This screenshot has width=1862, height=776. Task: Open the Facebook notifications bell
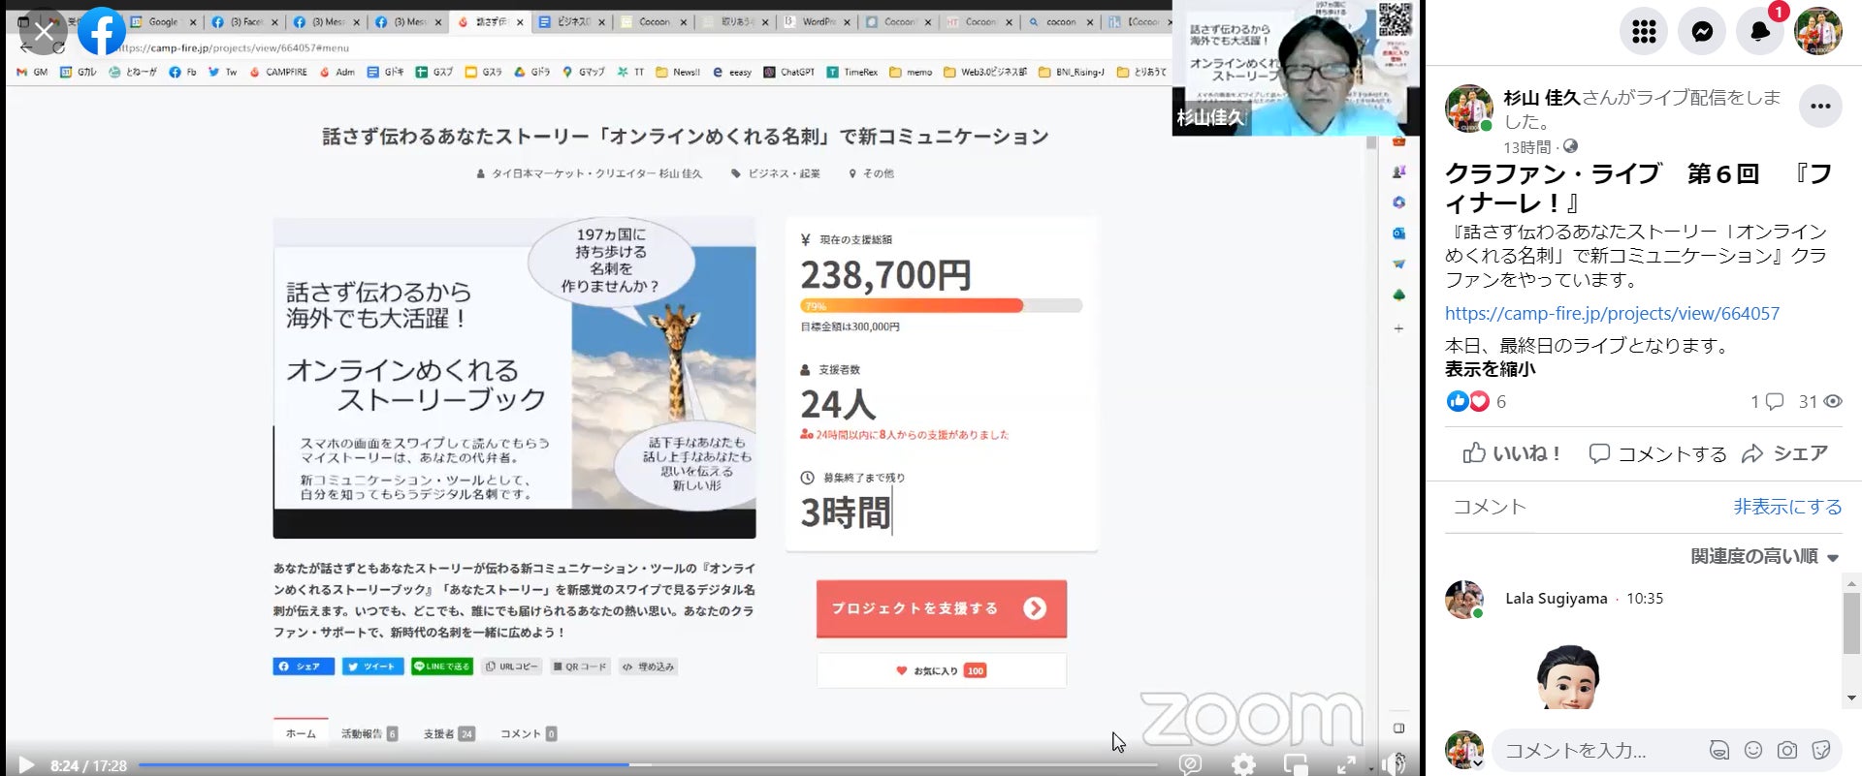click(x=1759, y=32)
